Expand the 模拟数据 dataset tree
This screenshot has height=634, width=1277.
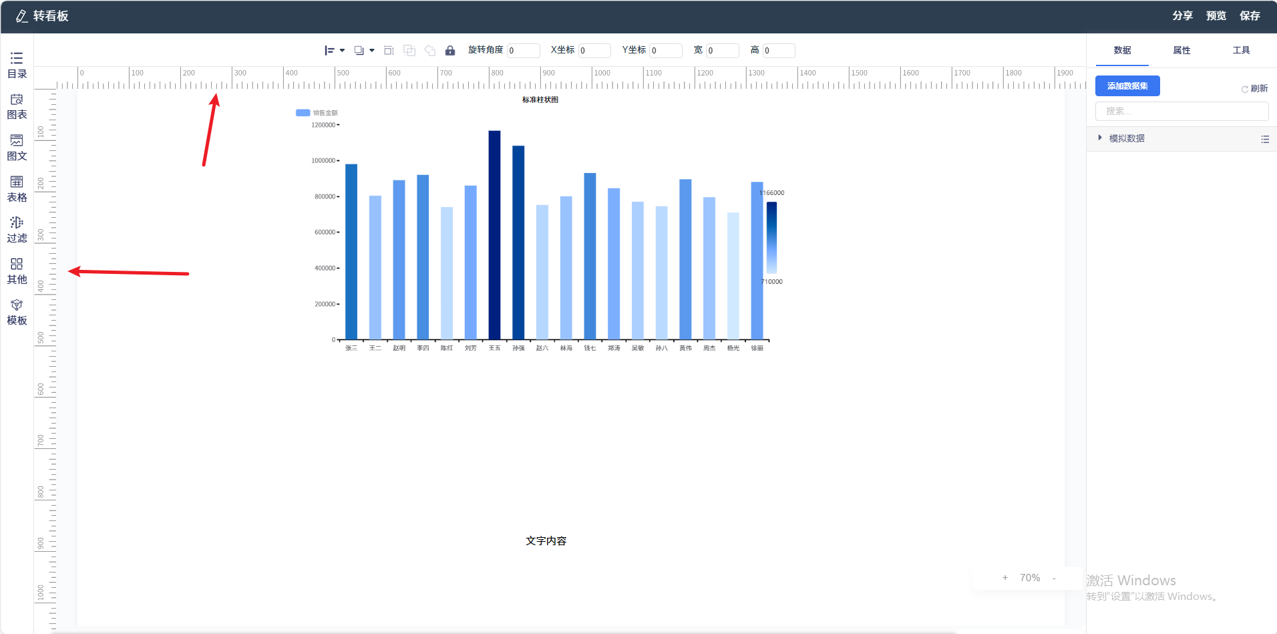point(1100,138)
